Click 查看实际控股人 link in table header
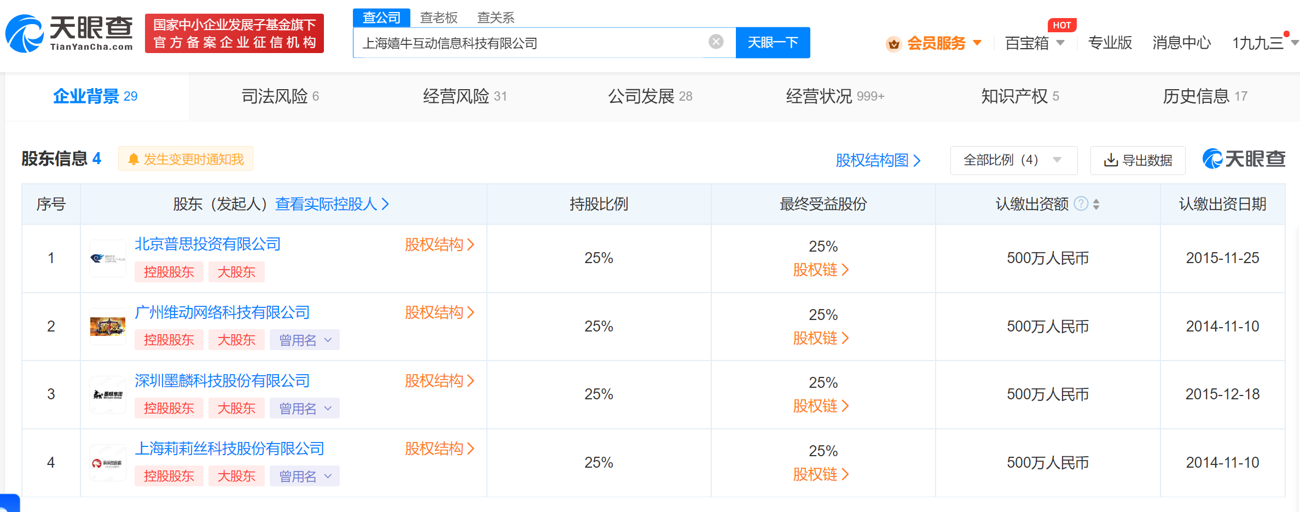1300x512 pixels. (x=332, y=204)
